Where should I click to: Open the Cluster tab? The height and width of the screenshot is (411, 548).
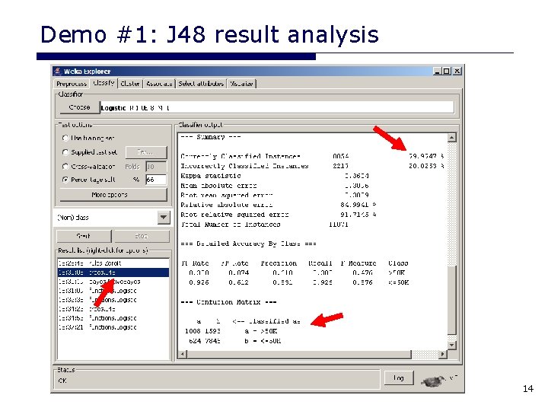130,84
